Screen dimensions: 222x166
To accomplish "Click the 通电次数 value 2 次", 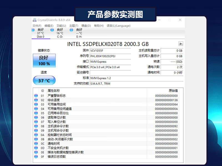I will click(172, 67).
